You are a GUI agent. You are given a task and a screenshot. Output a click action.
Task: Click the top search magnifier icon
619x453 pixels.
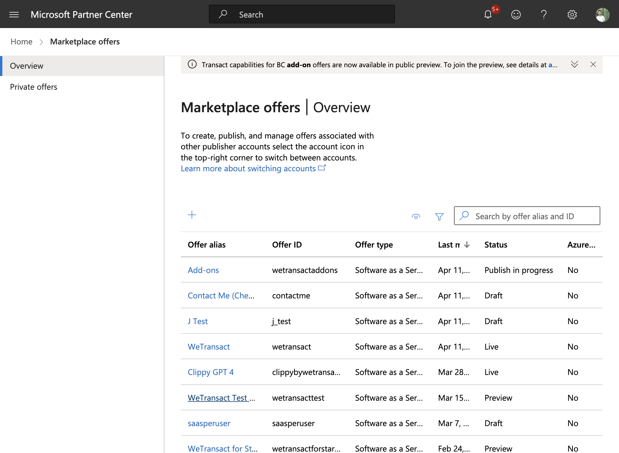pos(223,14)
